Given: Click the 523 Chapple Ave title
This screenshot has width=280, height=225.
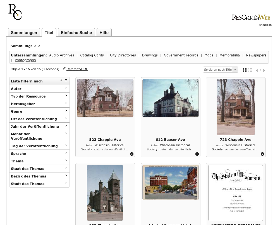Looking at the screenshot, I should click(x=105, y=140).
